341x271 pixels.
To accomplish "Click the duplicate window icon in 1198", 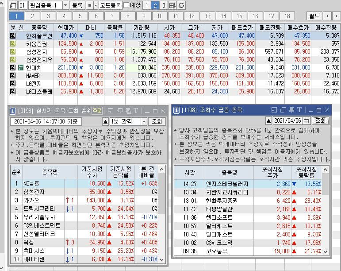I will [283, 110].
